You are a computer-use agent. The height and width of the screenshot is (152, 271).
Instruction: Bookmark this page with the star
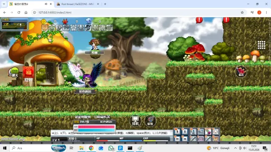coord(242,12)
